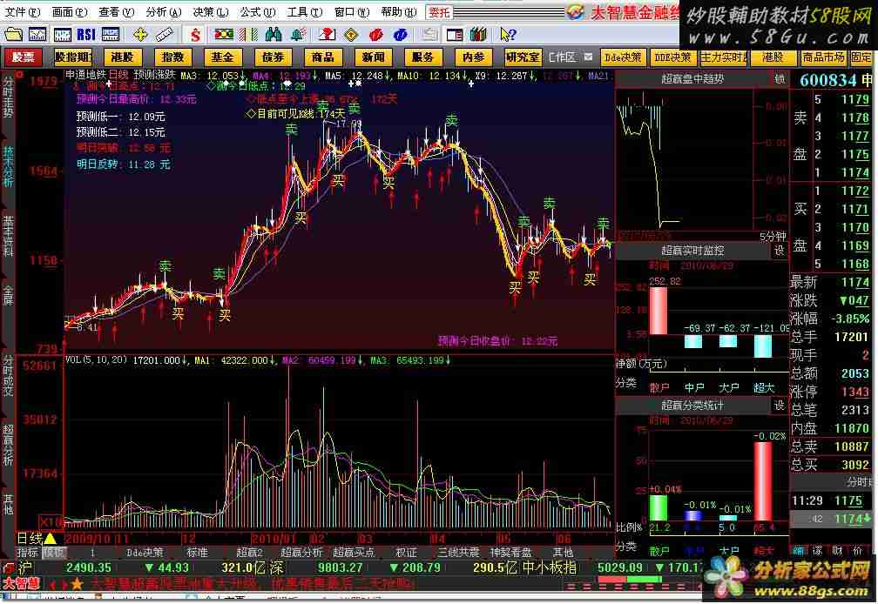Click the yellow four-way arrow icon
The image size is (878, 604).
click(x=140, y=35)
